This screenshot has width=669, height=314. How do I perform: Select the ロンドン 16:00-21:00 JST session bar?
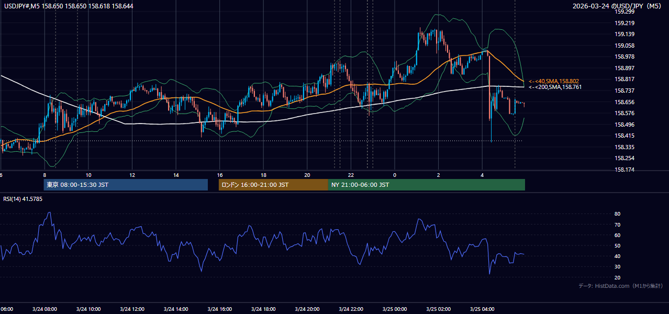coord(273,185)
